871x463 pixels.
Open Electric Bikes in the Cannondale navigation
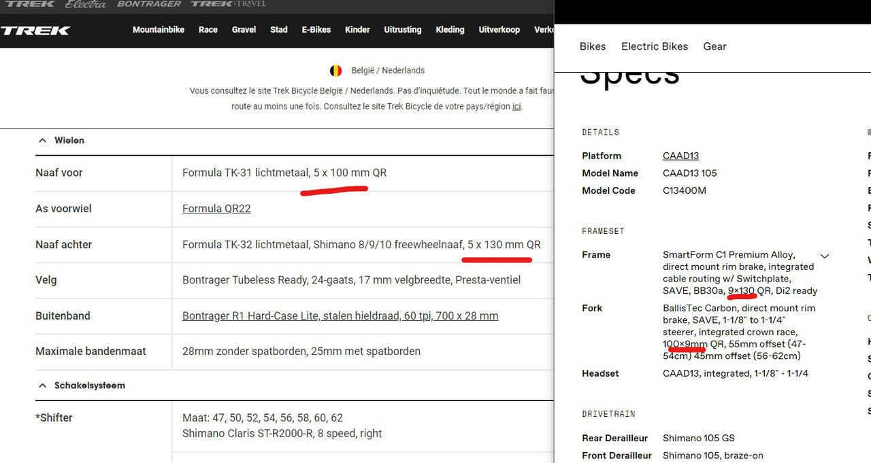tap(655, 46)
